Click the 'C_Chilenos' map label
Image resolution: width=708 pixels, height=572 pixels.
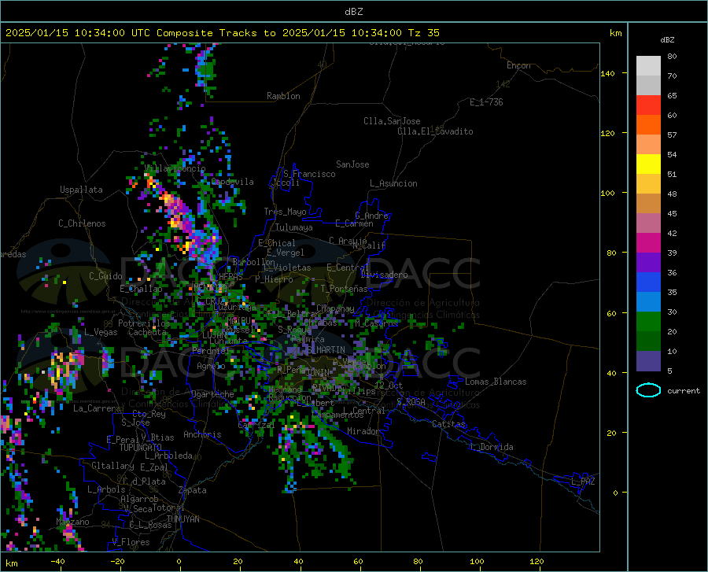point(82,223)
